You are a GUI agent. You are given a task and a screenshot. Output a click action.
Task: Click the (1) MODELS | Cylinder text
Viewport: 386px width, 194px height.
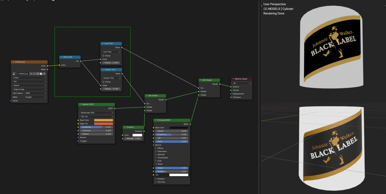pos(278,9)
